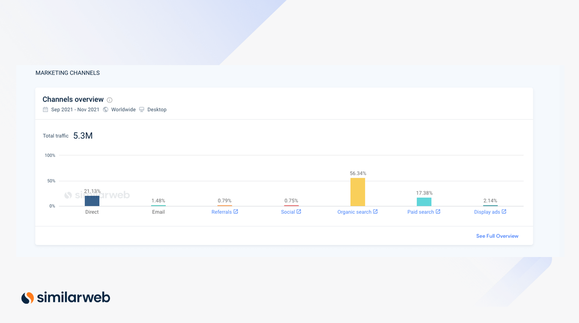The image size is (579, 323).
Task: Click the teal Paid search bar
Action: pyautogui.click(x=424, y=202)
